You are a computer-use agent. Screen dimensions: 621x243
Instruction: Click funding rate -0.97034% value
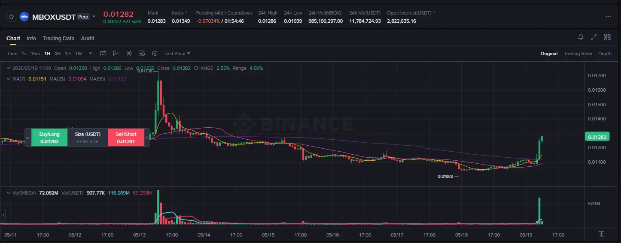208,21
